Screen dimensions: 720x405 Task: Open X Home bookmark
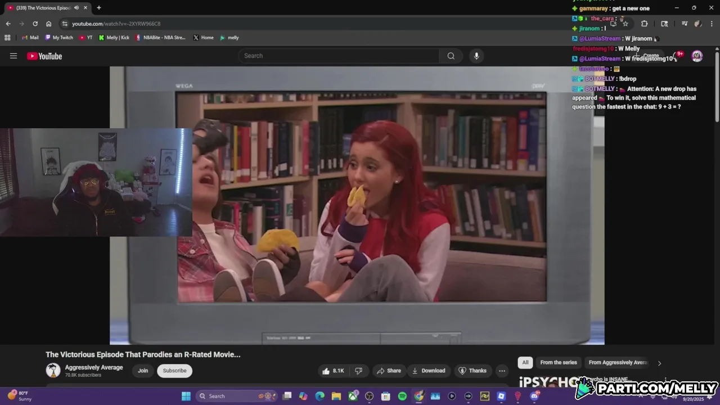pos(204,38)
